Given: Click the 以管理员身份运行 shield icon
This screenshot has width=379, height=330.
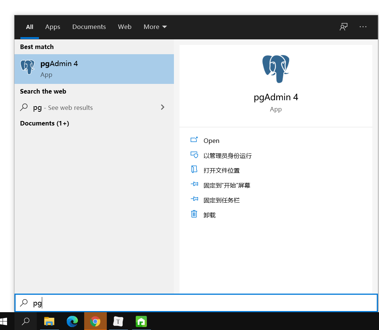Looking at the screenshot, I should (194, 155).
